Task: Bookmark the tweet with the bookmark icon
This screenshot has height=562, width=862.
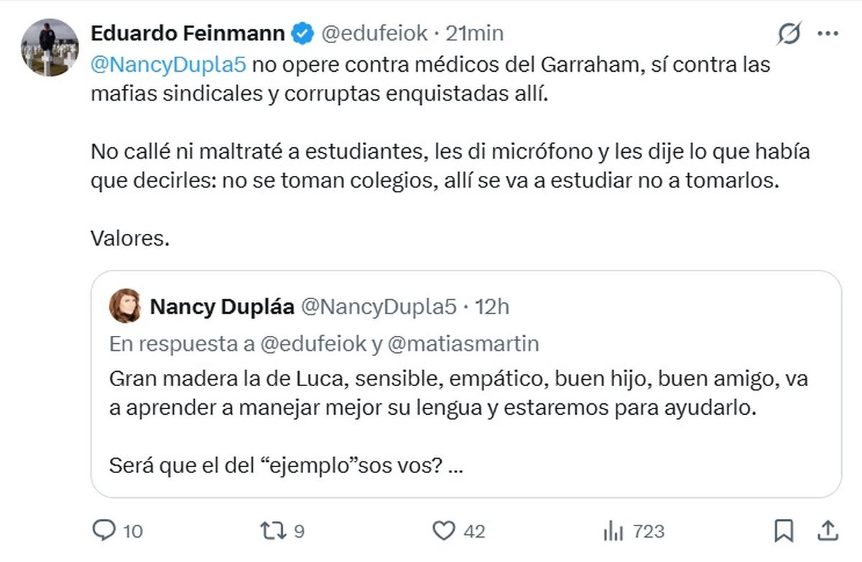Action: (x=784, y=533)
